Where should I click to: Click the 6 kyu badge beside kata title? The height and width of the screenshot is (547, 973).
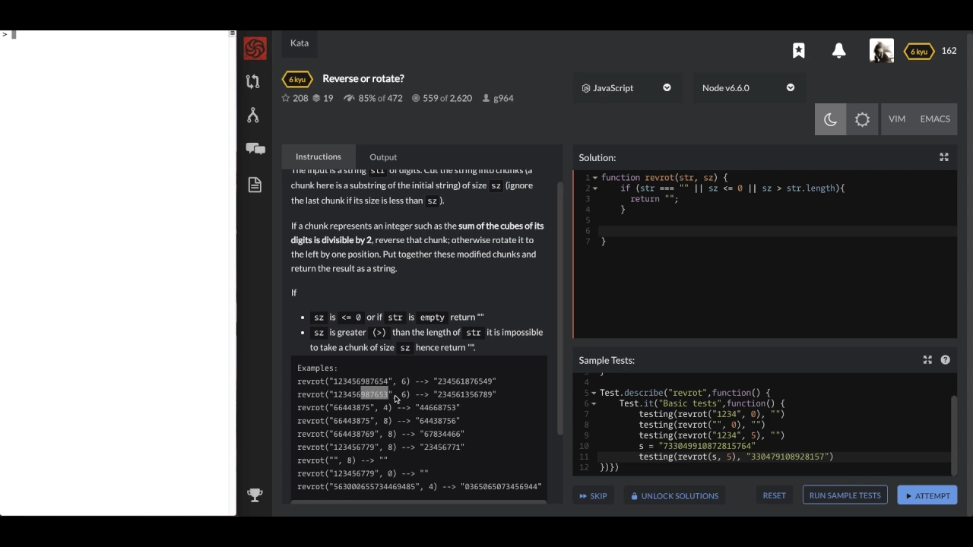[x=297, y=79]
